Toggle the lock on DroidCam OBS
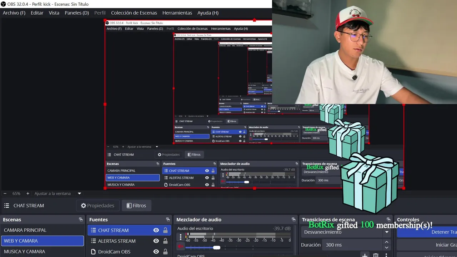The image size is (457, 257). pos(165,252)
